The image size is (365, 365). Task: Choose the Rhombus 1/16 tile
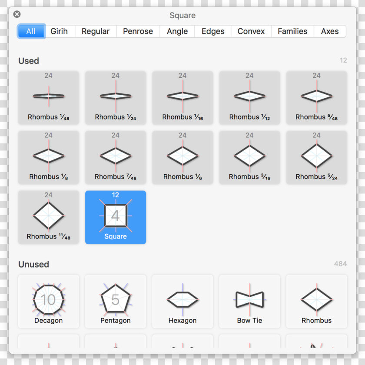click(182, 98)
